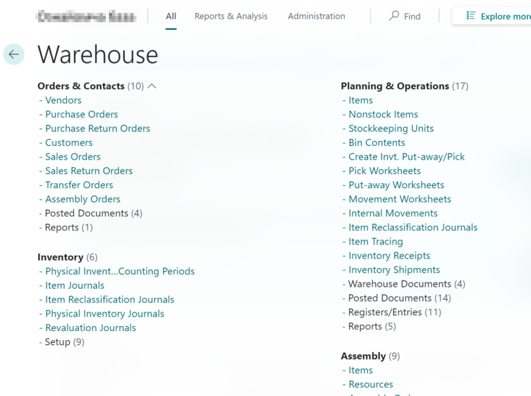This screenshot has width=531, height=396.
Task: Go to Sales Orders
Action: tap(73, 157)
